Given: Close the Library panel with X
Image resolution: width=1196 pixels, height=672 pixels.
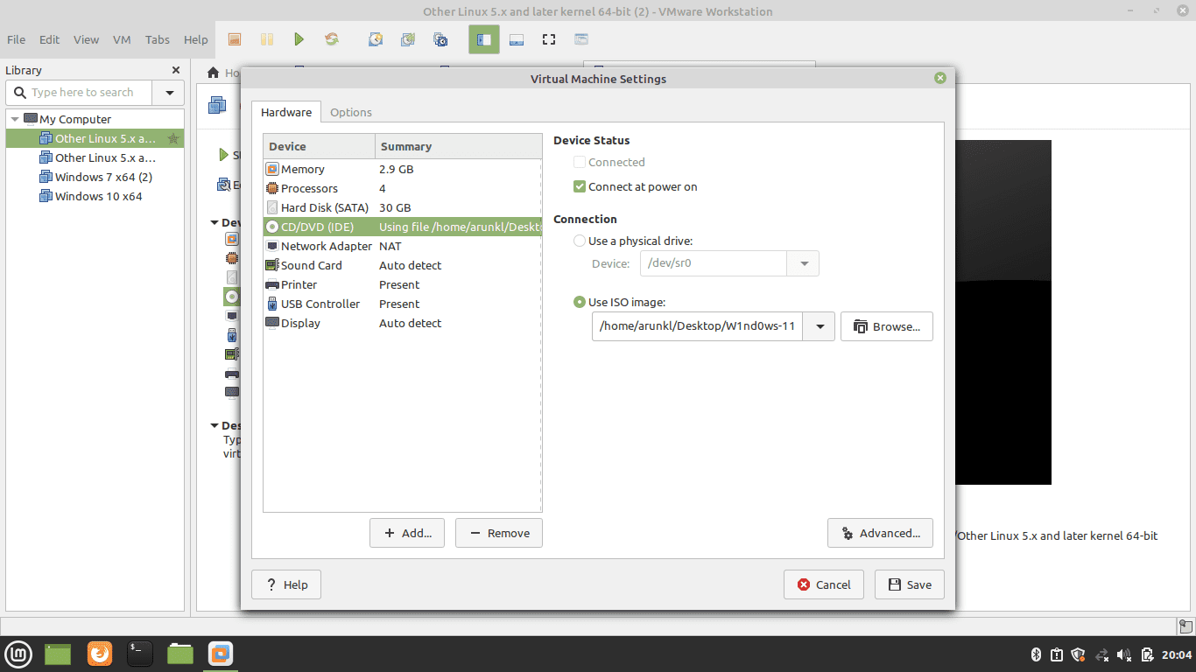Looking at the screenshot, I should (176, 70).
